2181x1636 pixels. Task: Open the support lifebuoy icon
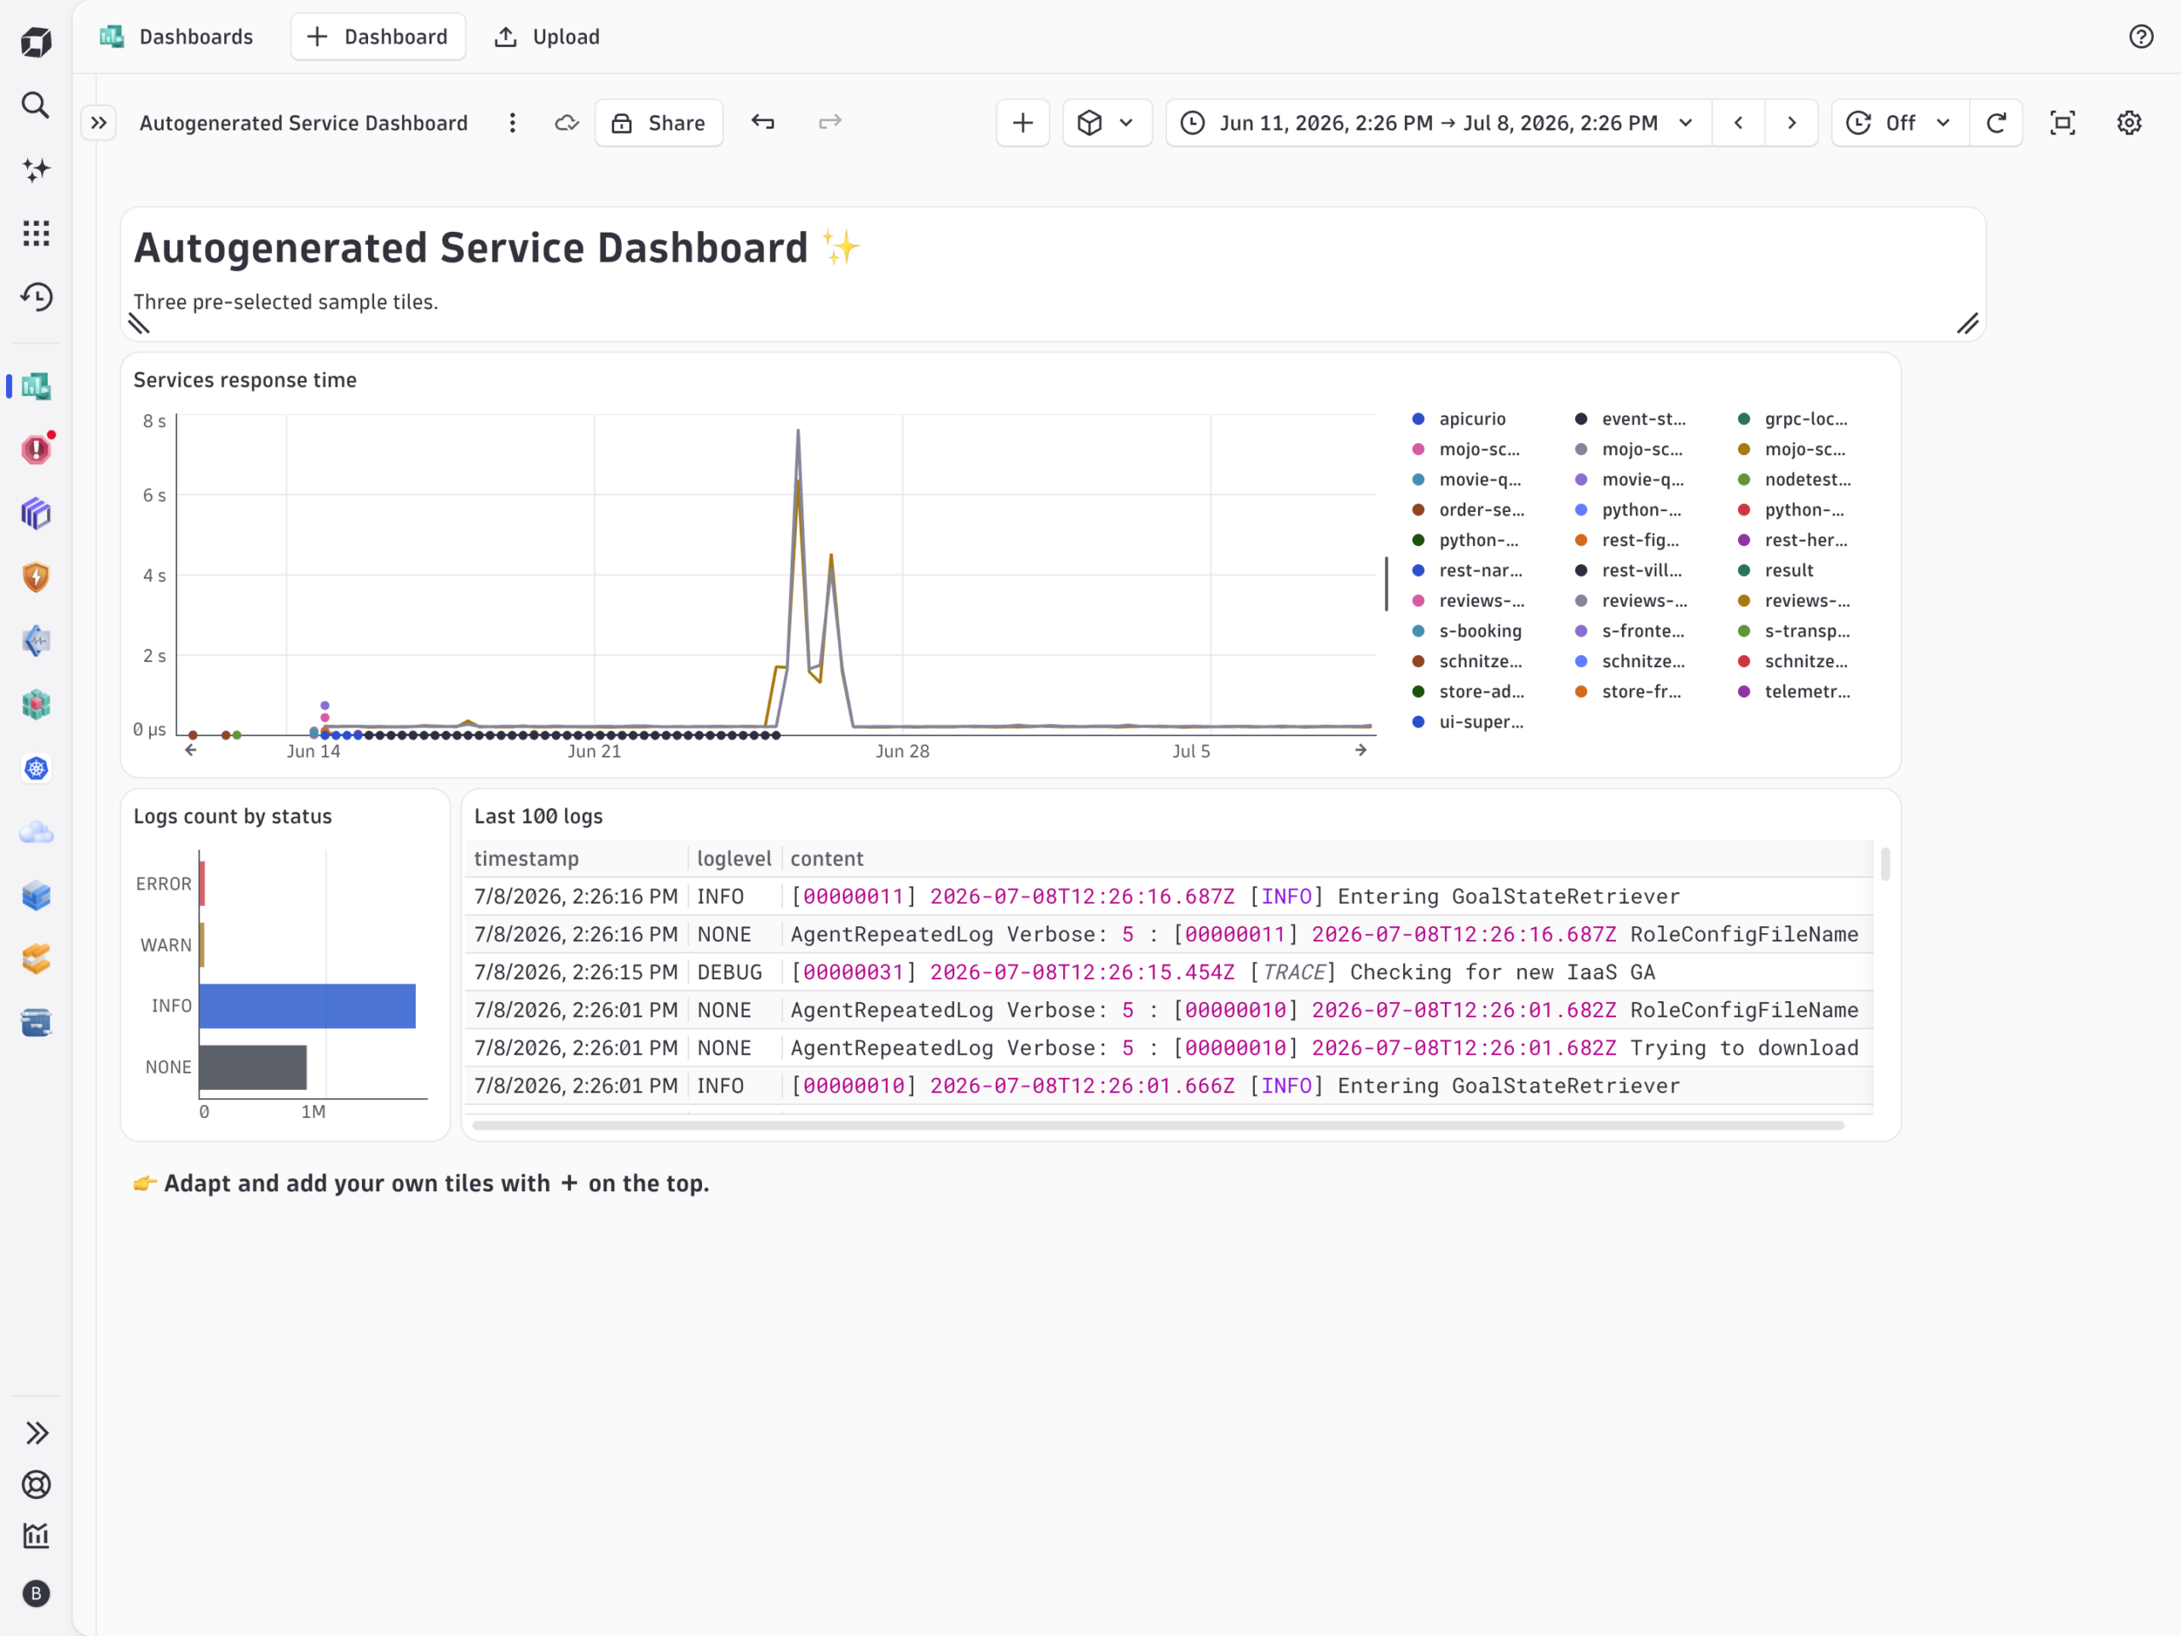(x=37, y=1484)
